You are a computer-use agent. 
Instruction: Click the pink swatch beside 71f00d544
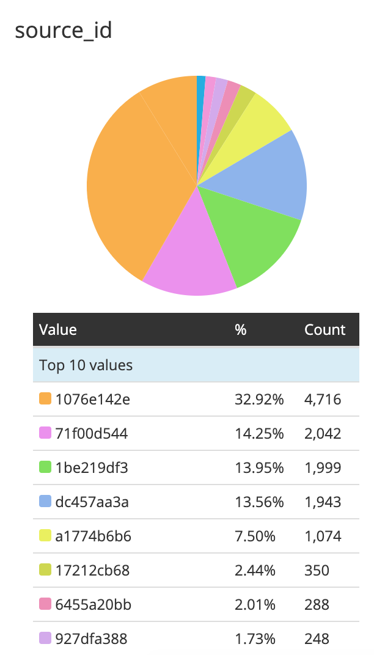point(45,433)
